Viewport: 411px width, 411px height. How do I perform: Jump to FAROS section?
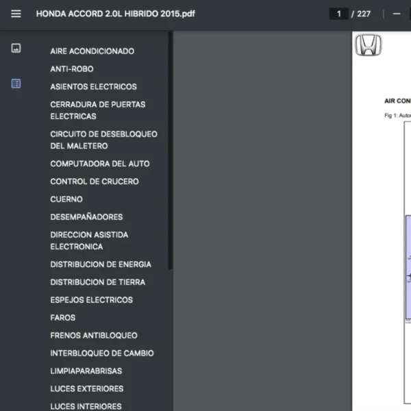click(62, 318)
